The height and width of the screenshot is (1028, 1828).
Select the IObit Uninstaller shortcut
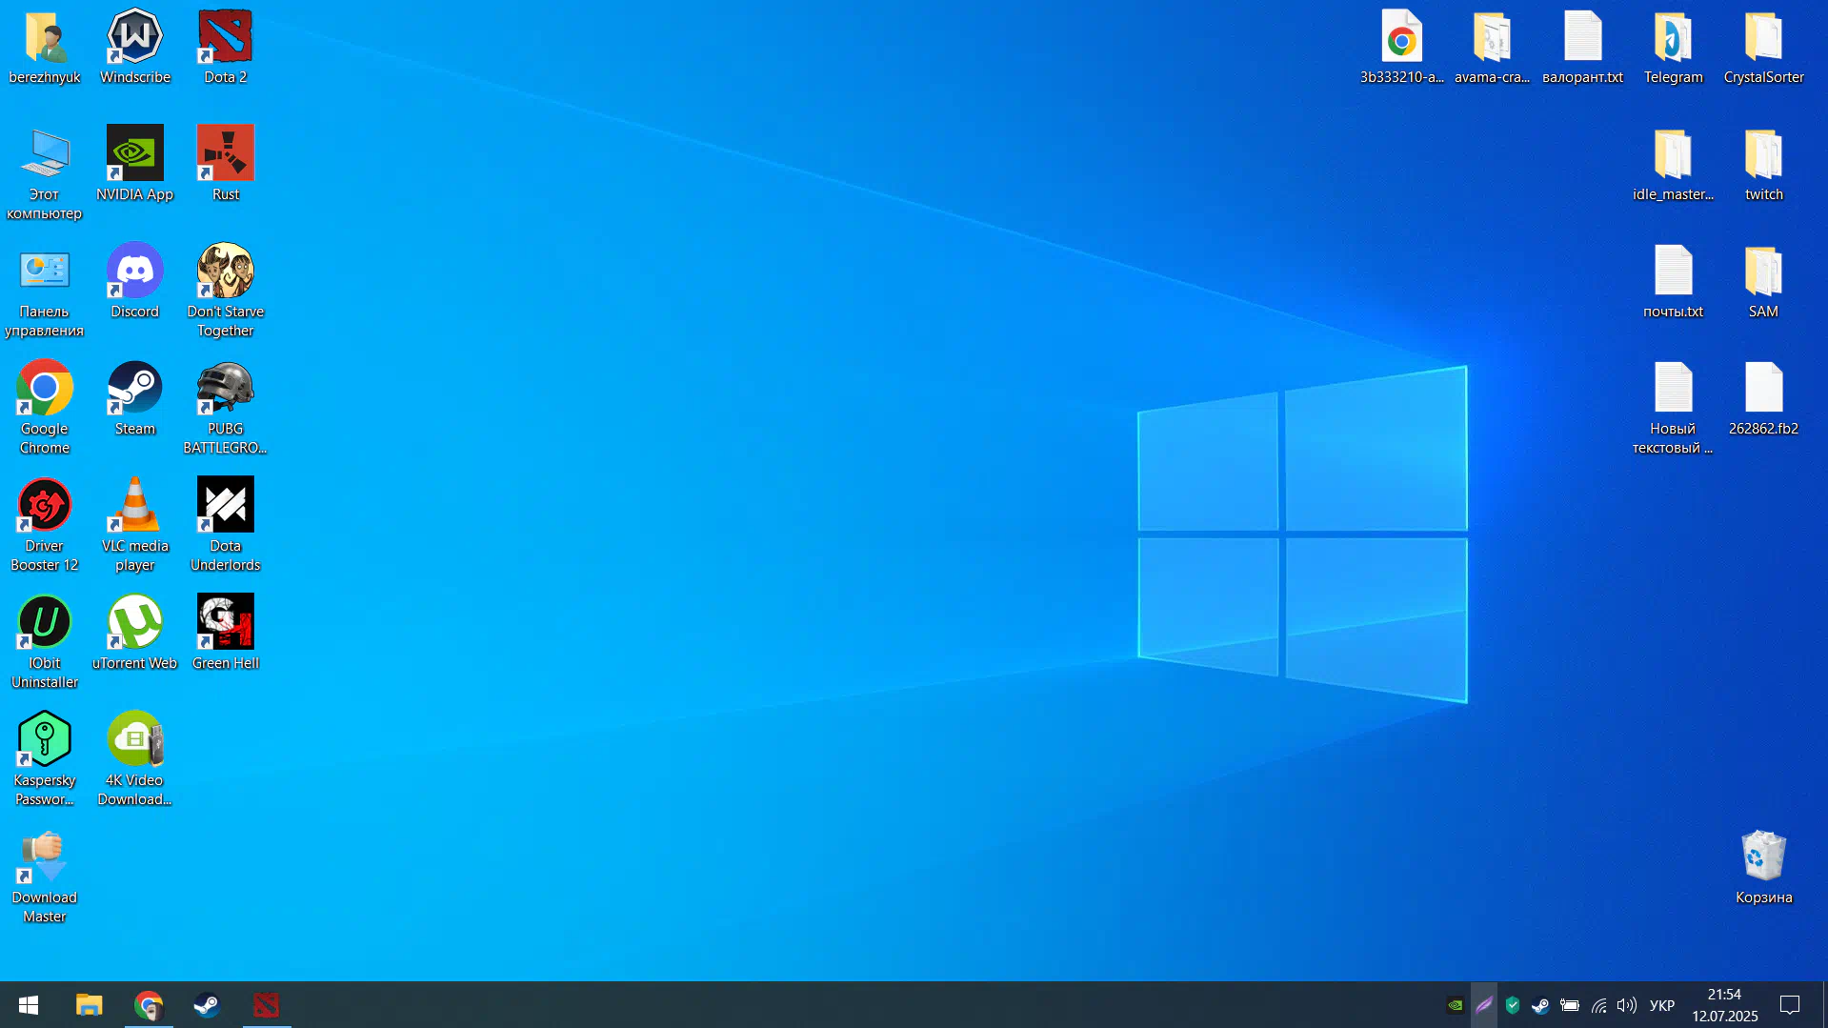tap(44, 642)
